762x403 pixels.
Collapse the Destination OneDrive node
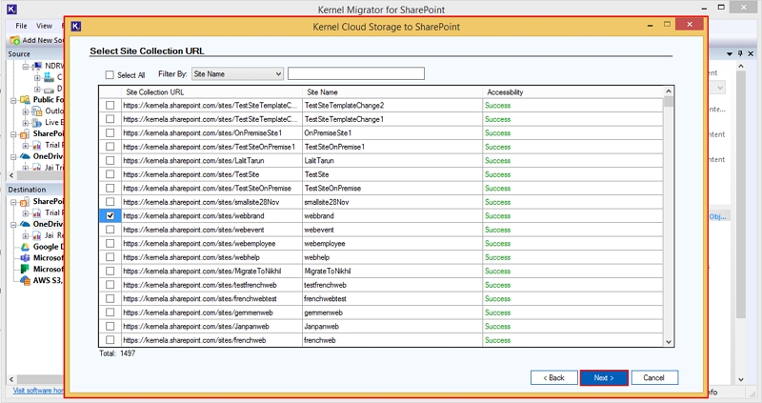(13, 224)
